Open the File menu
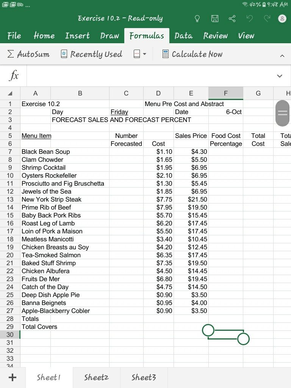Screen dimensions: 291x388 tap(14, 36)
